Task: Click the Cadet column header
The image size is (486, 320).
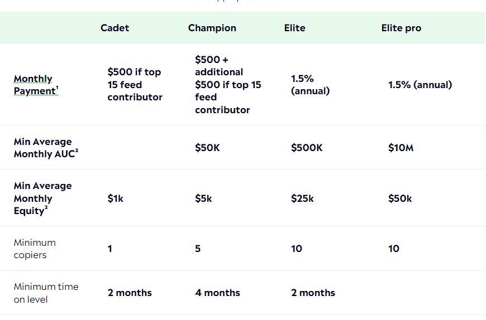Action: (115, 28)
